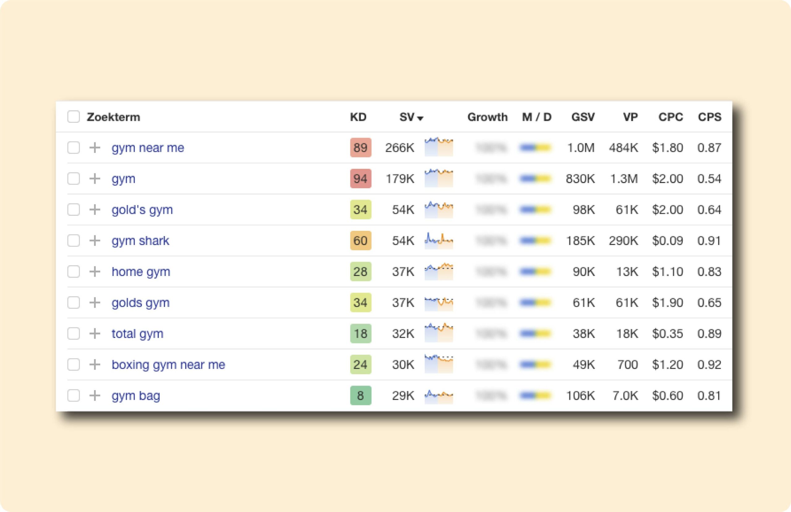
Task: Click KD badge 18 for 'total gym'
Action: pos(361,334)
